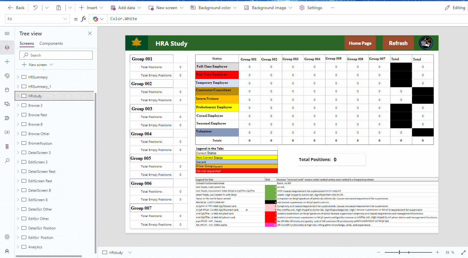Toggle the HRstudy screen checkbox in footer
The width and height of the screenshot is (468, 258).
tap(105, 252)
